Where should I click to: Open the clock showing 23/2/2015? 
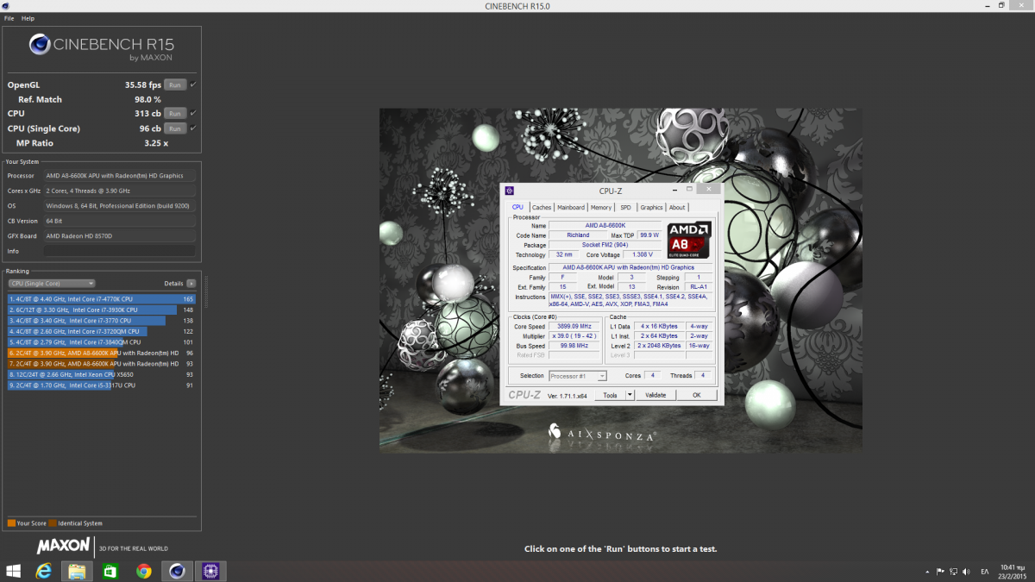coord(1012,571)
